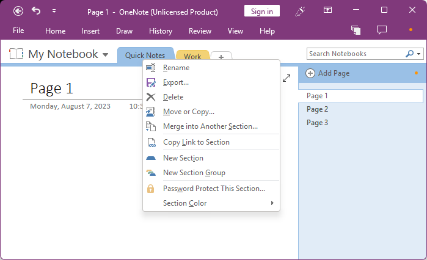
Task: Choose Copy Link to Section
Action: point(211,142)
